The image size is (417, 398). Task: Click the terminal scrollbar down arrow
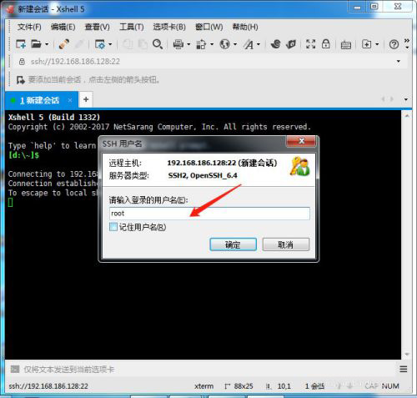pos(407,355)
